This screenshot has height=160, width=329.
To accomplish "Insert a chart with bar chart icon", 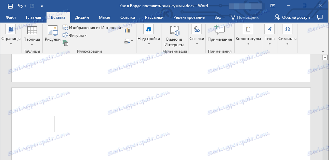I will click(127, 30).
